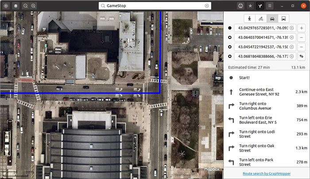310x179 pixels.
Task: Click the Lodi Street right-turn arrow
Action: click(231, 134)
